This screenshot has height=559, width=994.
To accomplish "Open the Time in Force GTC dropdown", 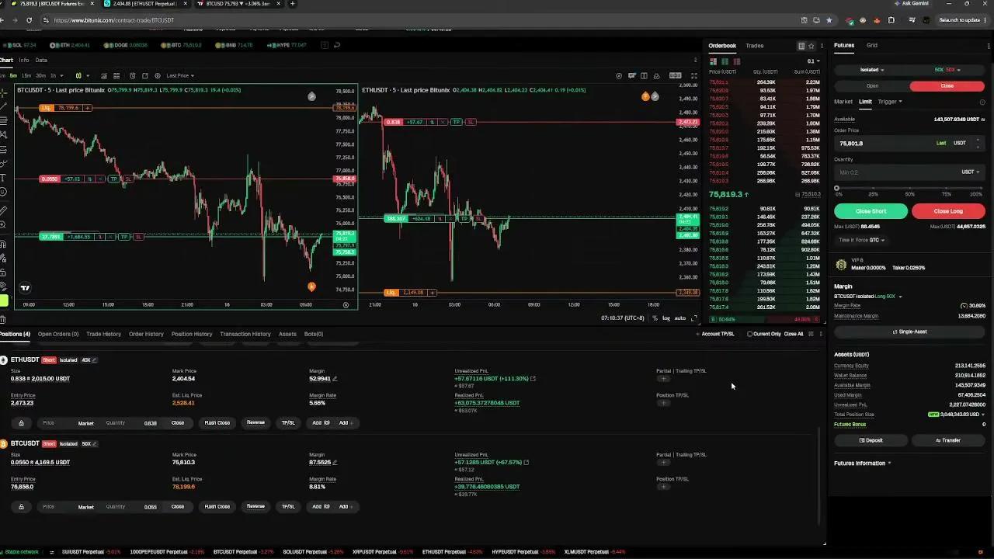I will (861, 241).
